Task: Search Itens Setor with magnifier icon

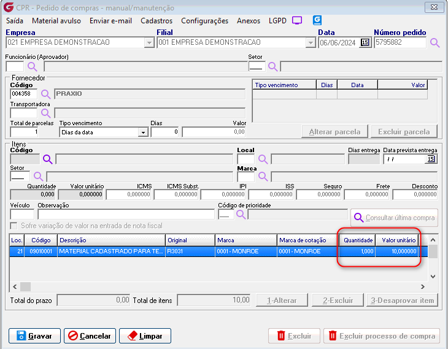Action: click(x=38, y=177)
